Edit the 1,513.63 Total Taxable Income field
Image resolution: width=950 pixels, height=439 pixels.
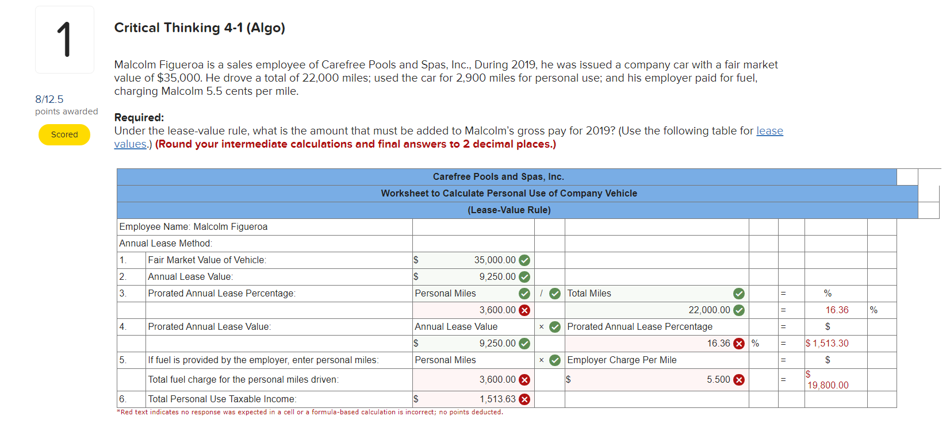(473, 399)
